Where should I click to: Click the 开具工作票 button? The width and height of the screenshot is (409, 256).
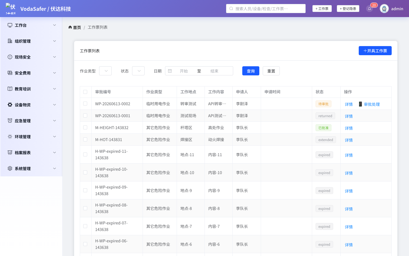(375, 51)
